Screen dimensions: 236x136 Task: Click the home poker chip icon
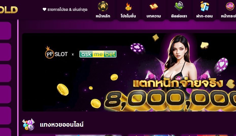click(103, 6)
